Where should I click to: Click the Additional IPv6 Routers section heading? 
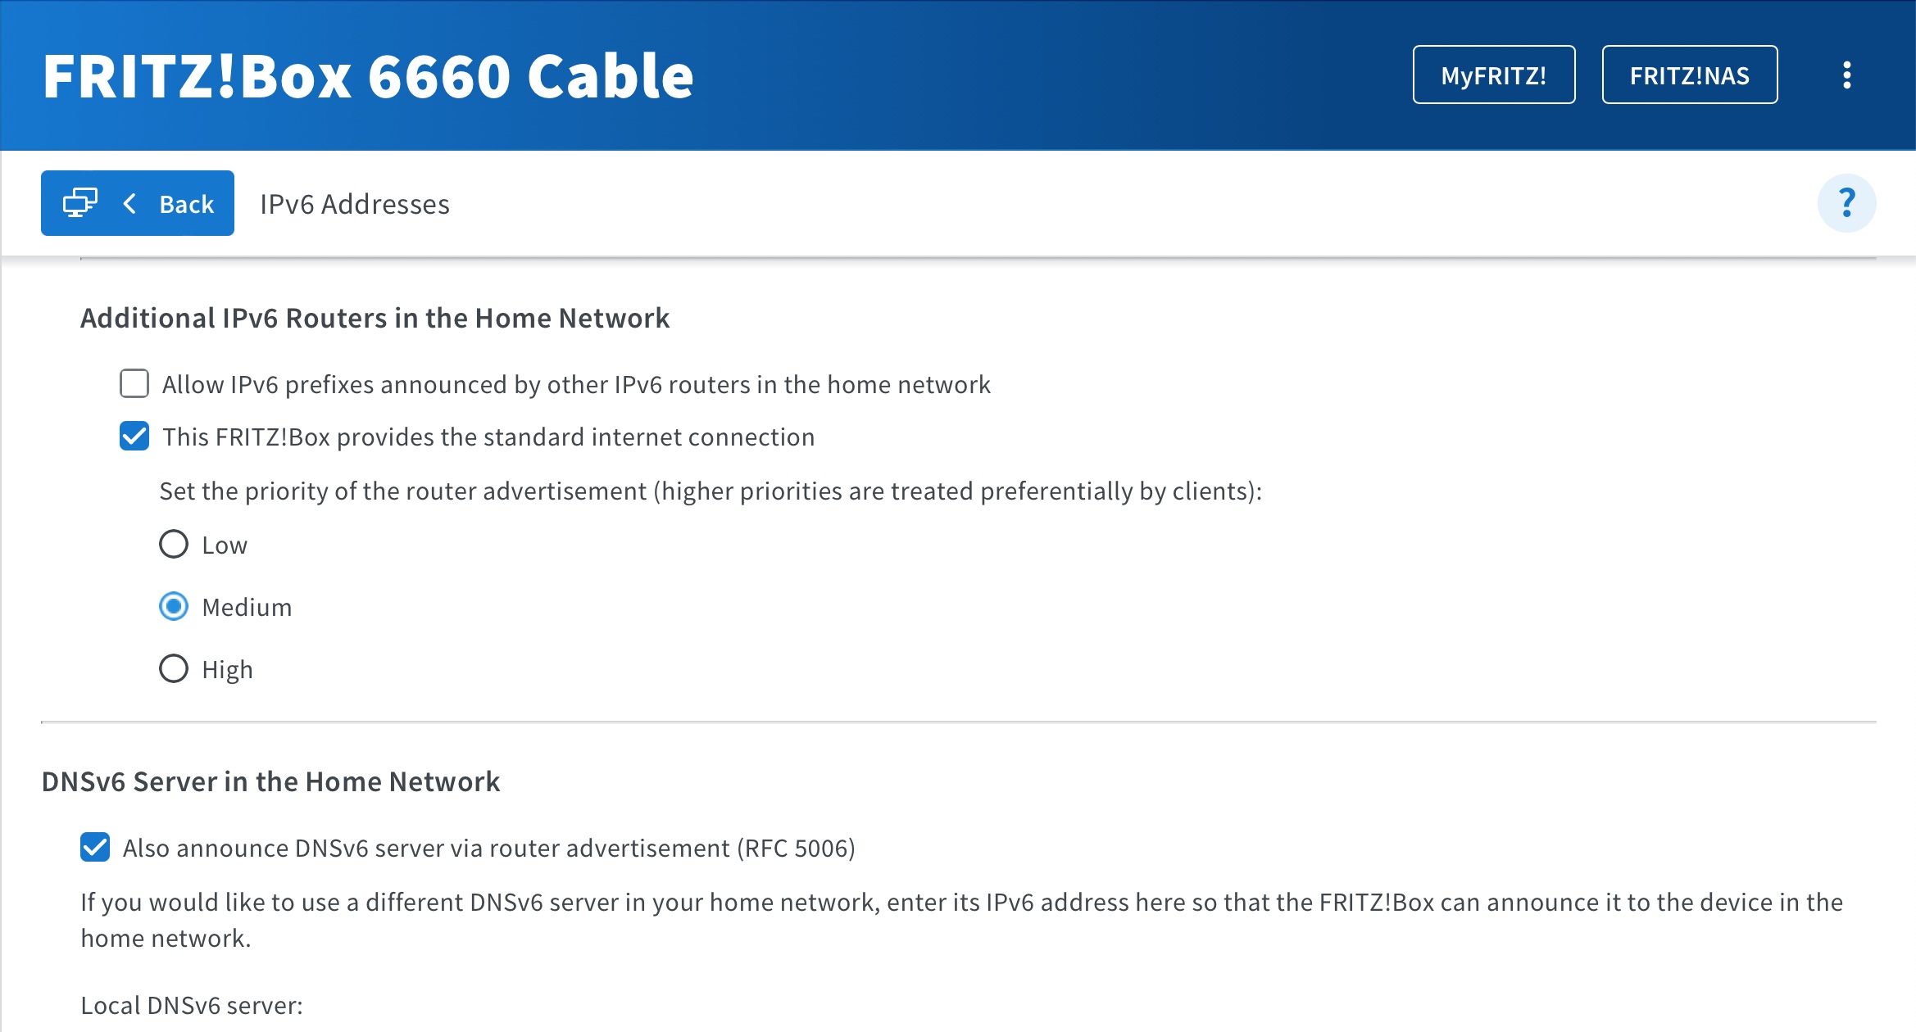tap(375, 318)
